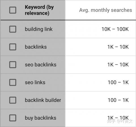Sort by Keyword (by relevance) header

pos(39,10)
